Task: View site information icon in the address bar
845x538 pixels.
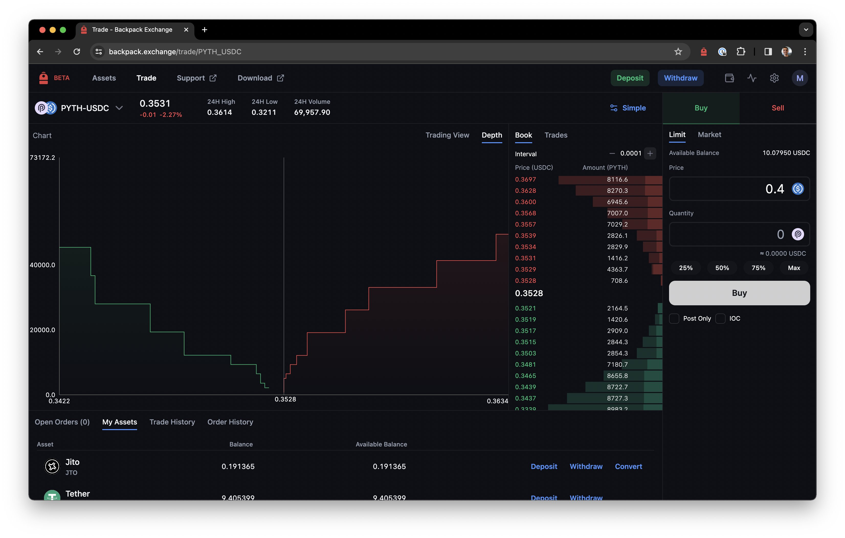Action: click(99, 52)
